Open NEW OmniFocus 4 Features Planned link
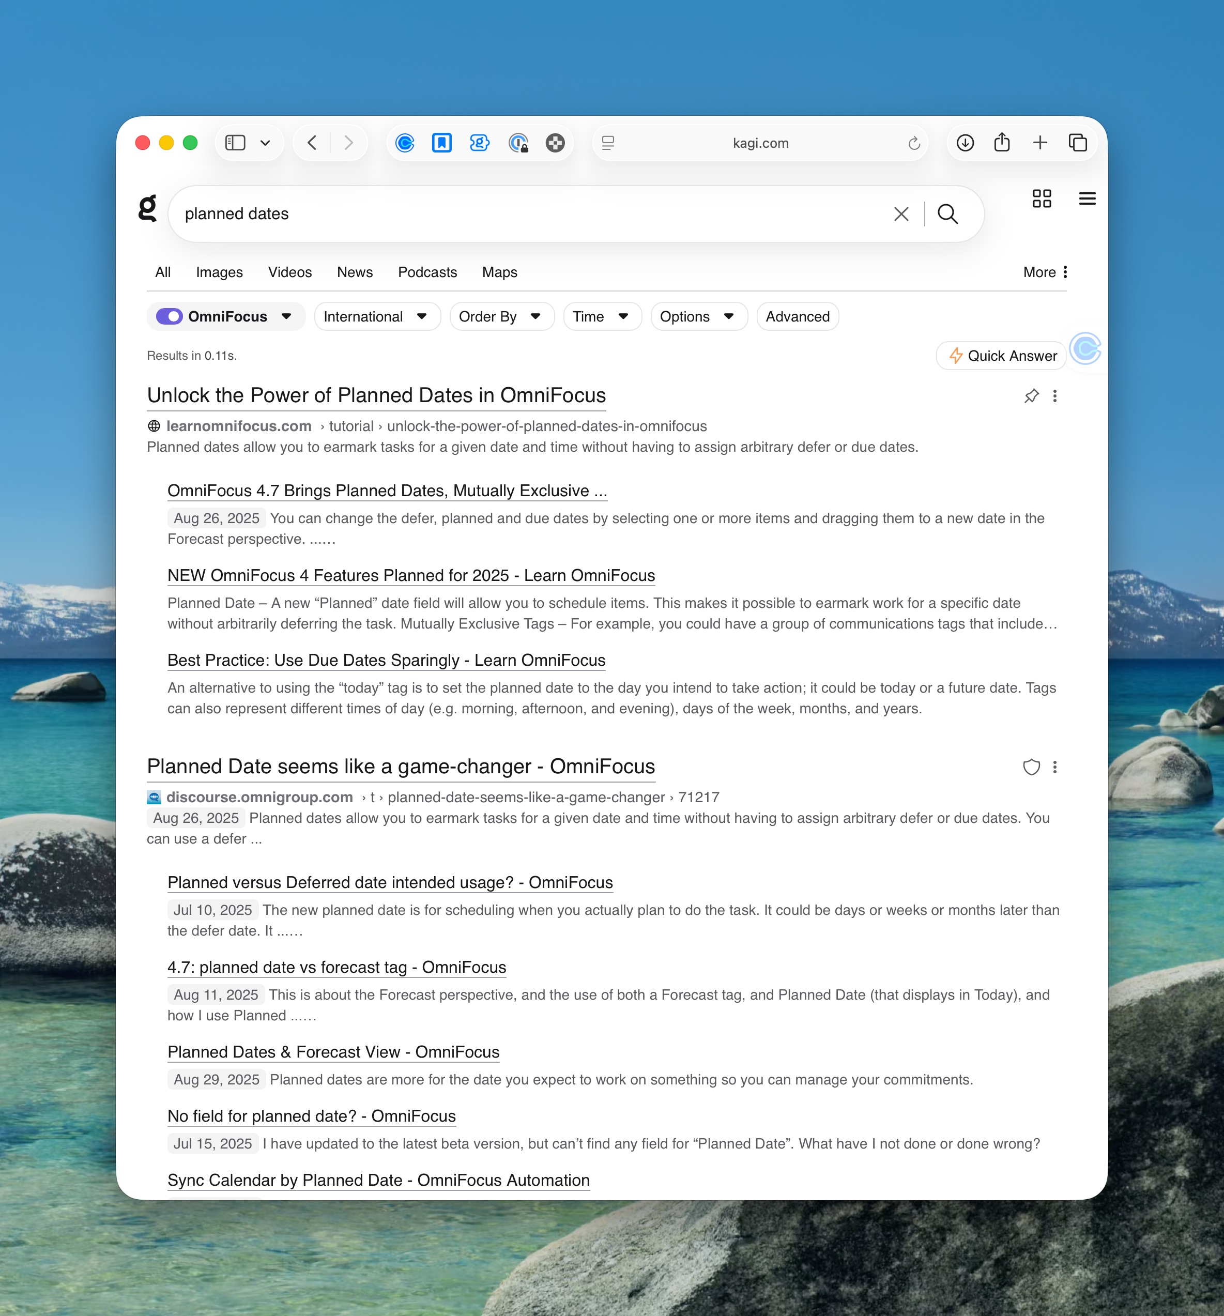The height and width of the screenshot is (1316, 1224). click(411, 575)
